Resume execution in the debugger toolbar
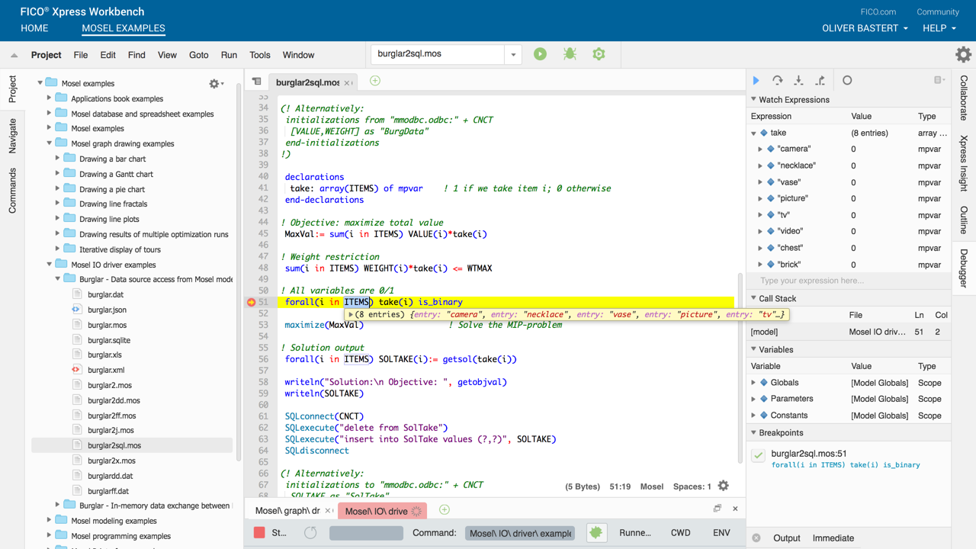The image size is (976, 549). coord(756,80)
